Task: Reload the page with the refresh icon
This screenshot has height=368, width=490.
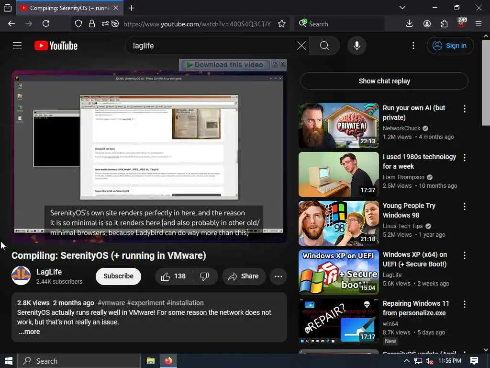Action: (x=46, y=24)
